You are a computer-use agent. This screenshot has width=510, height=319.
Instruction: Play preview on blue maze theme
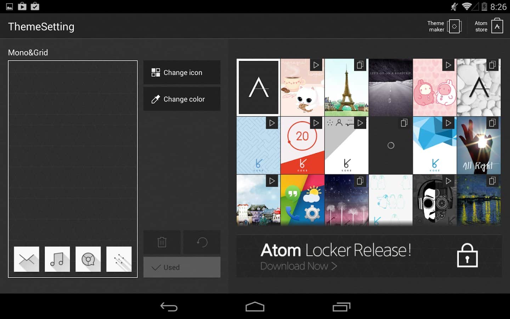272,123
